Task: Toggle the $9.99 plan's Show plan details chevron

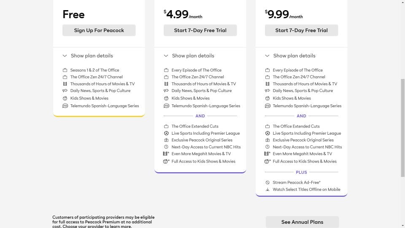Action: [267, 56]
